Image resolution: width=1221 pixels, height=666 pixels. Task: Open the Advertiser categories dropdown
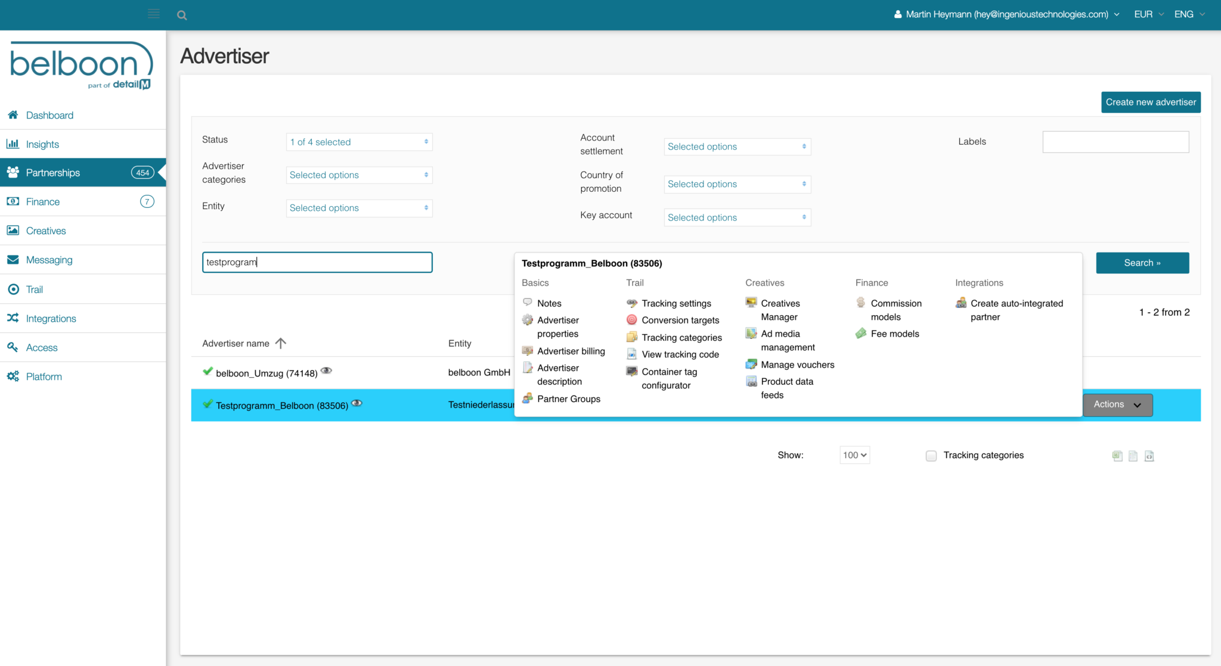tap(360, 175)
